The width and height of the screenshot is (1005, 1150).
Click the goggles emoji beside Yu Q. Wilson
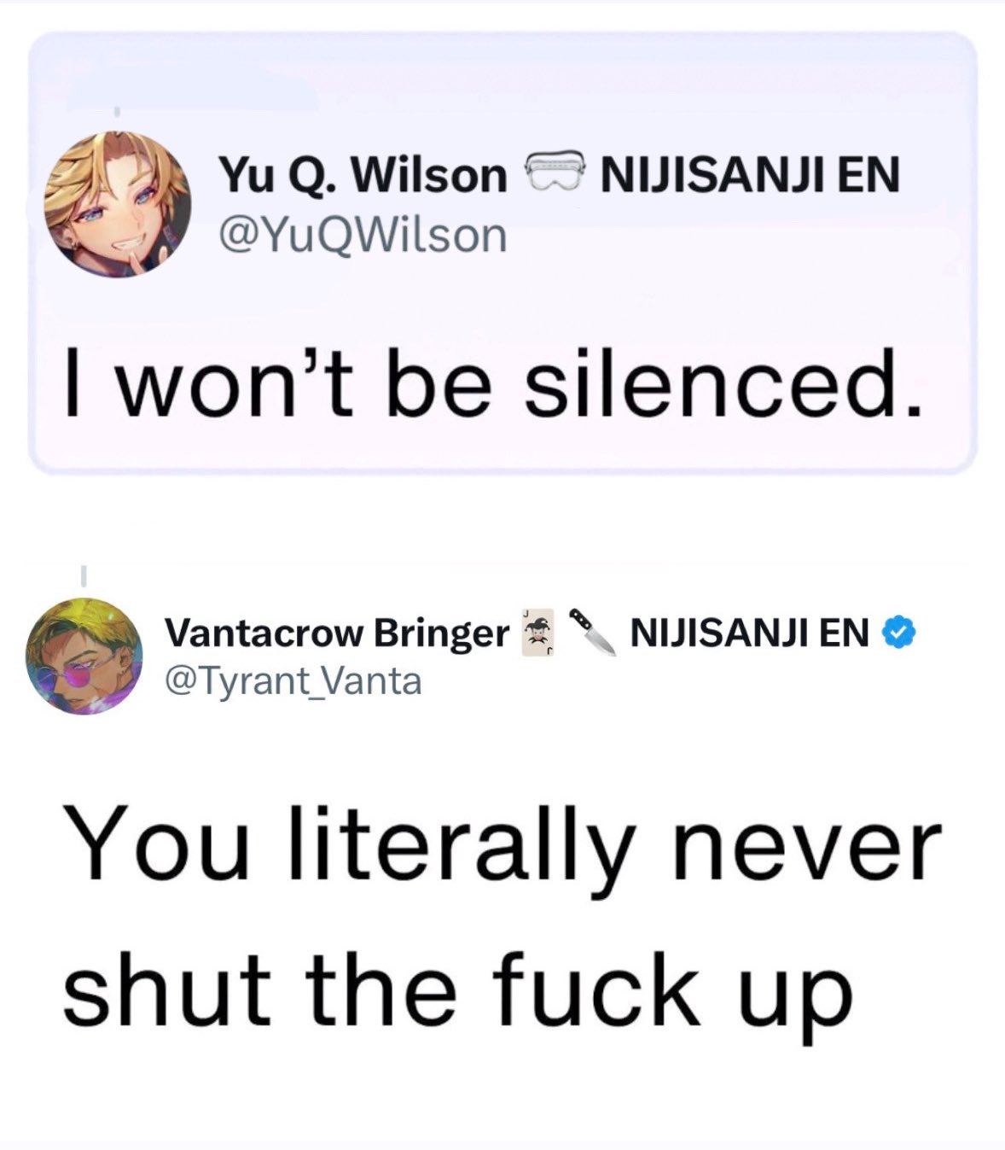click(x=554, y=174)
